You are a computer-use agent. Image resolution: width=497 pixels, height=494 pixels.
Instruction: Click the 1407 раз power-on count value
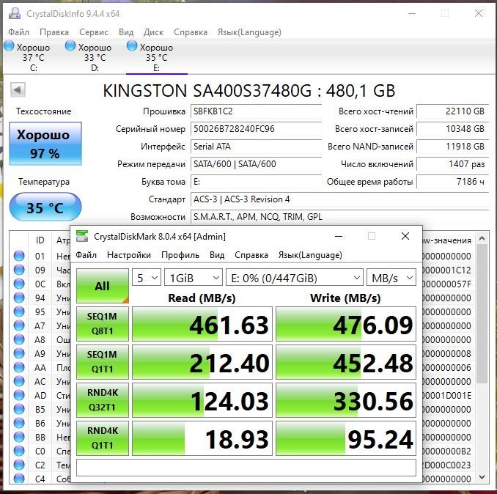452,164
